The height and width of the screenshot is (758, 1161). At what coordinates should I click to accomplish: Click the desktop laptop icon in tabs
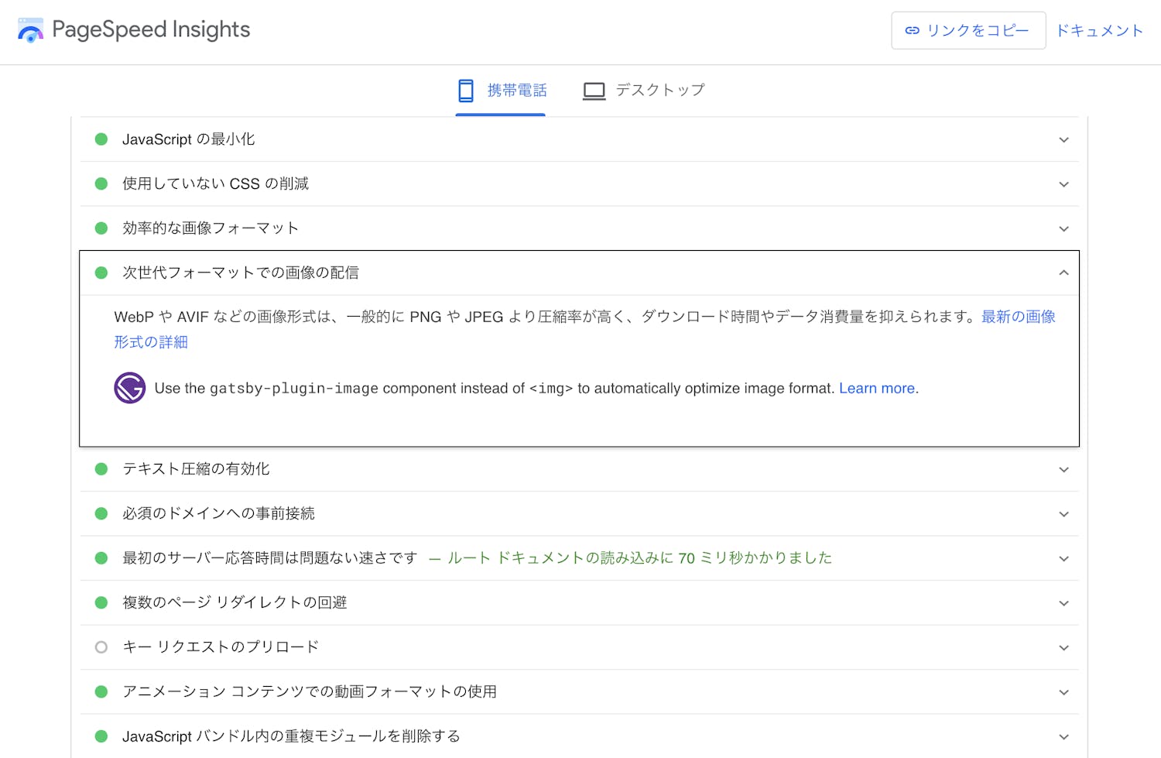pos(594,91)
